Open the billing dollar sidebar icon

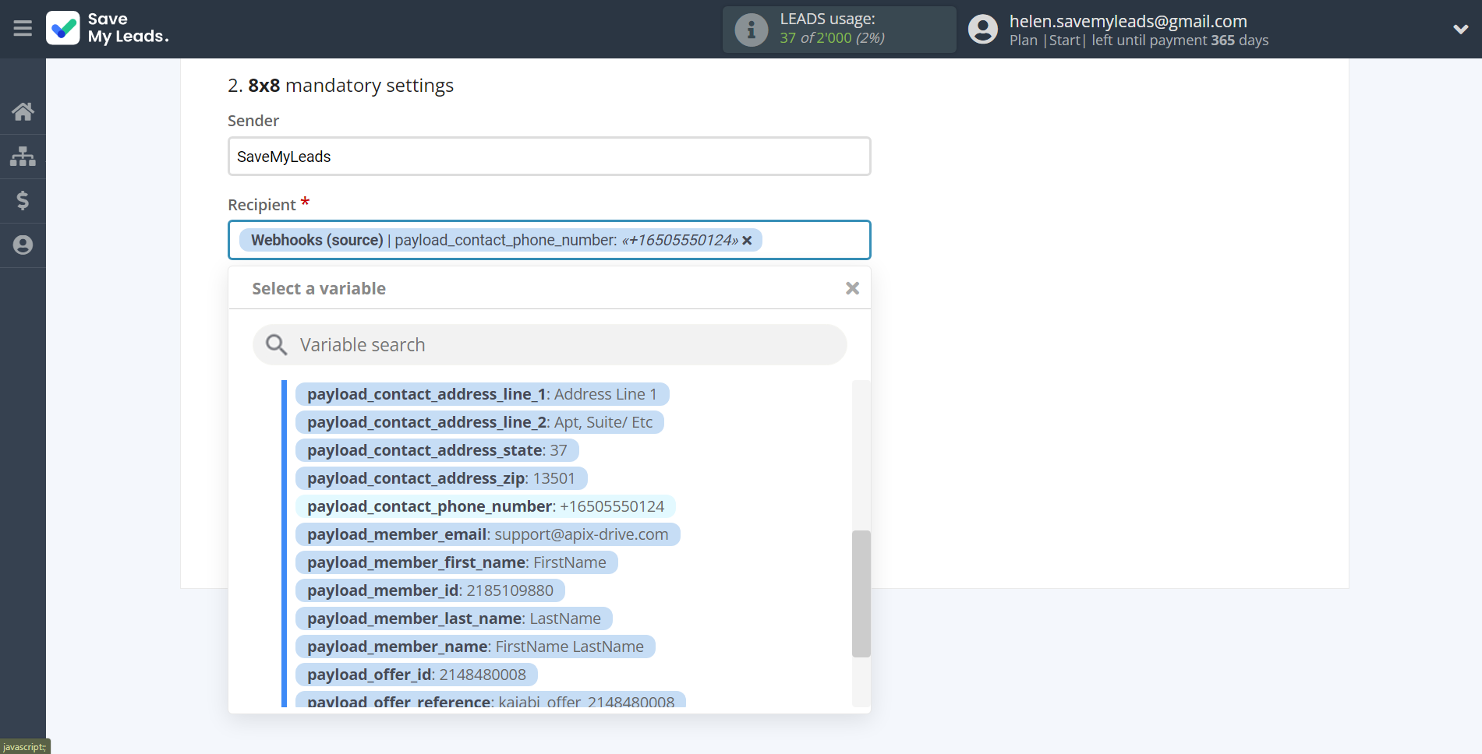(23, 201)
